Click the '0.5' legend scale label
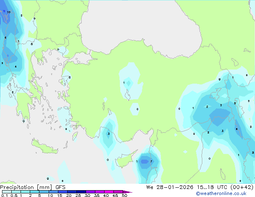The width and height of the screenshot is (255, 197). coord(14,195)
